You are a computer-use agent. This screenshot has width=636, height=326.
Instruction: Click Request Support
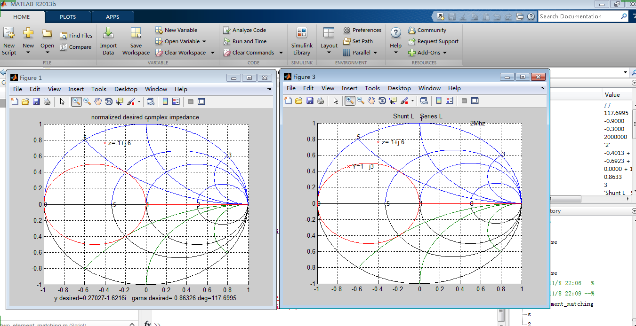433,41
